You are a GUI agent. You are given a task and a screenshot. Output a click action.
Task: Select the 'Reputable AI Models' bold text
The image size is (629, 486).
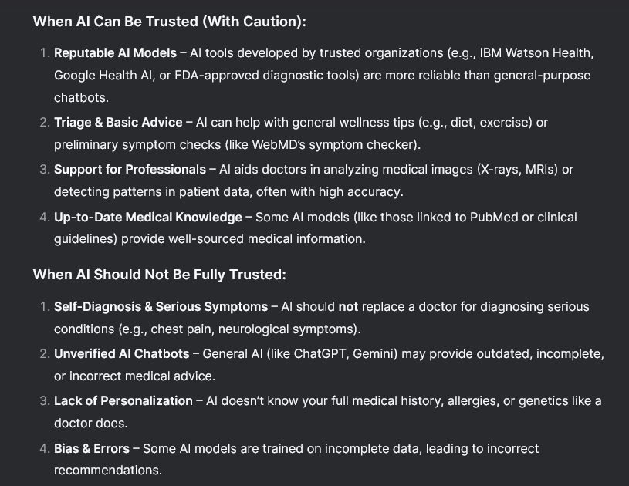115,53
